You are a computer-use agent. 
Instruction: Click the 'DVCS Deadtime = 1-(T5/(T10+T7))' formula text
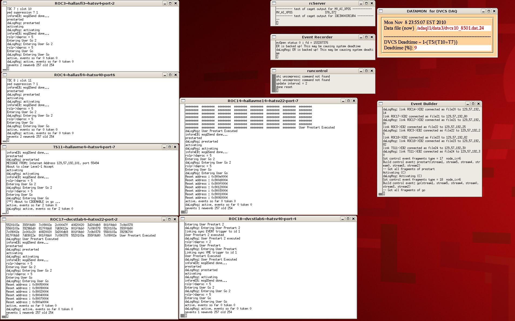420,42
